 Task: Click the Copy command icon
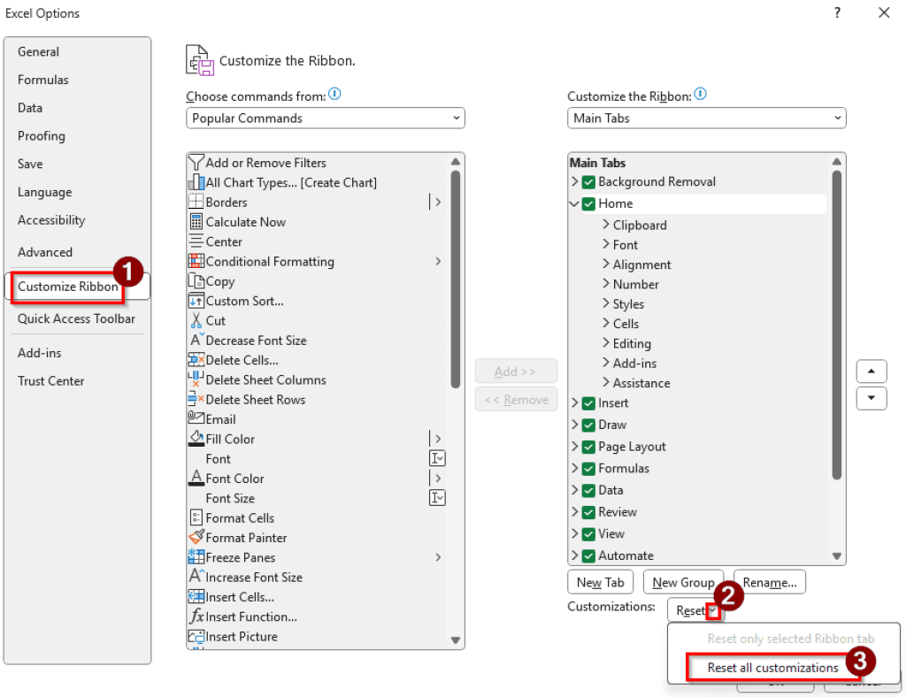(x=198, y=281)
